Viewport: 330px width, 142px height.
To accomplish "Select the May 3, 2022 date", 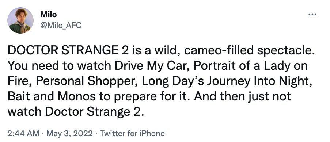I will coord(69,133).
